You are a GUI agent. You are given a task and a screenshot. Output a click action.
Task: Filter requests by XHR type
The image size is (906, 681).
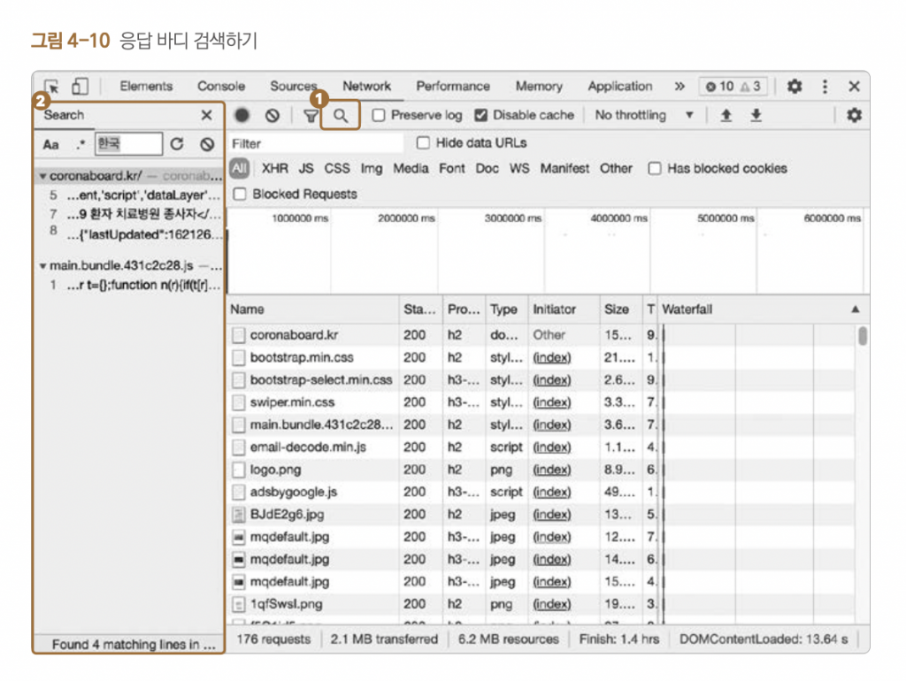[x=275, y=169]
